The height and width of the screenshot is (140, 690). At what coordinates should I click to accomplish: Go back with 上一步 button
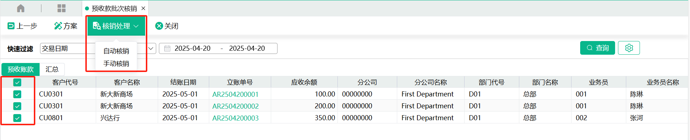[x=22, y=26]
